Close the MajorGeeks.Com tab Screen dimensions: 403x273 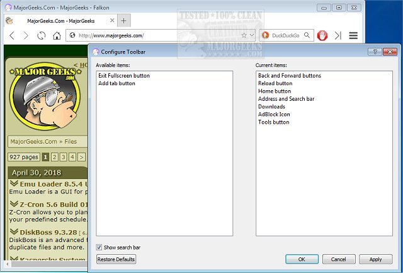click(x=112, y=20)
